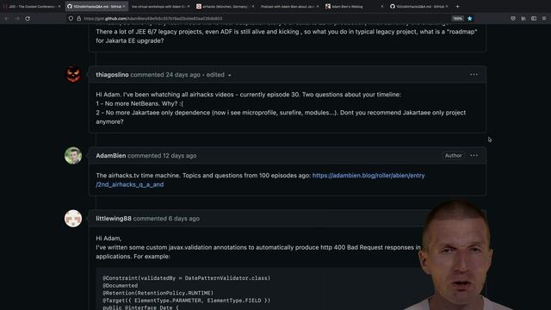Go back to previous page
Viewport: 551px width, 310px height.
pyautogui.click(x=7, y=18)
